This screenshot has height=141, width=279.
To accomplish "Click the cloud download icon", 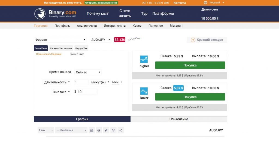I will click(x=114, y=130).
